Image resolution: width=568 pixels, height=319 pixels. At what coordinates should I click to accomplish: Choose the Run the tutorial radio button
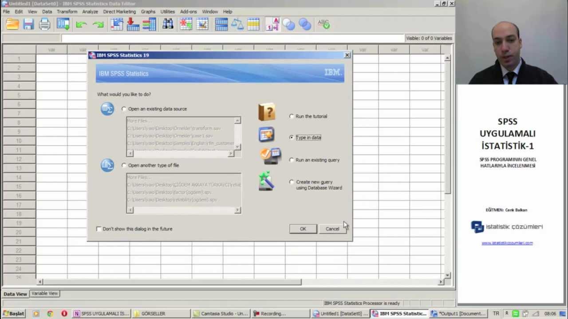coord(292,116)
